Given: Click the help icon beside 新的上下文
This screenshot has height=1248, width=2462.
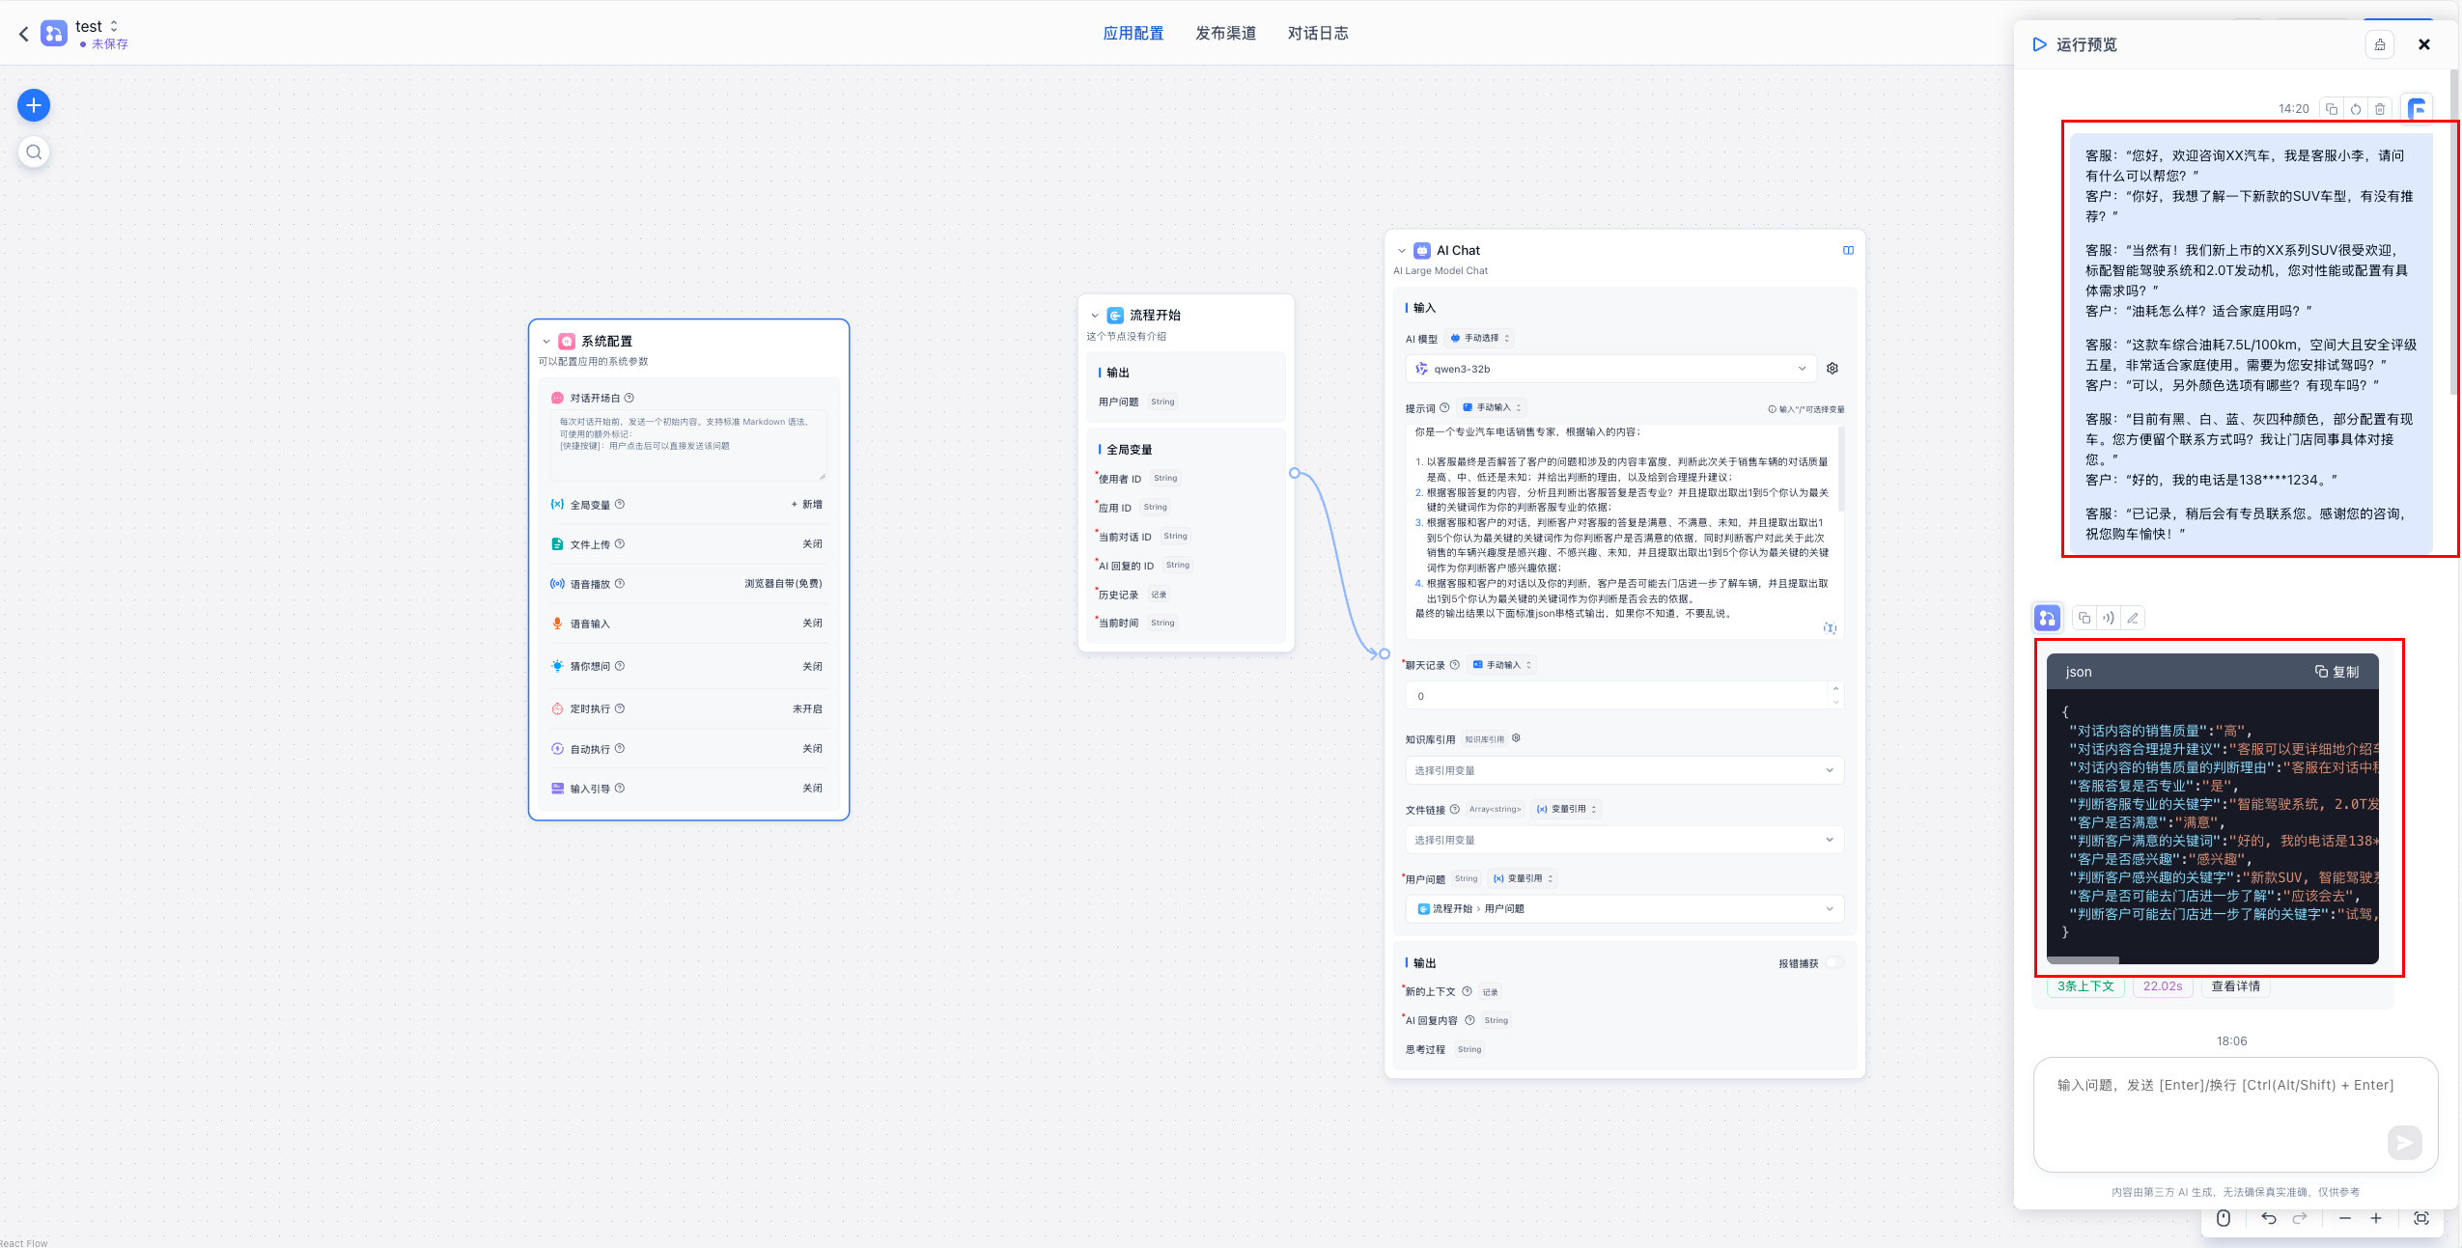Looking at the screenshot, I should (x=1467, y=991).
